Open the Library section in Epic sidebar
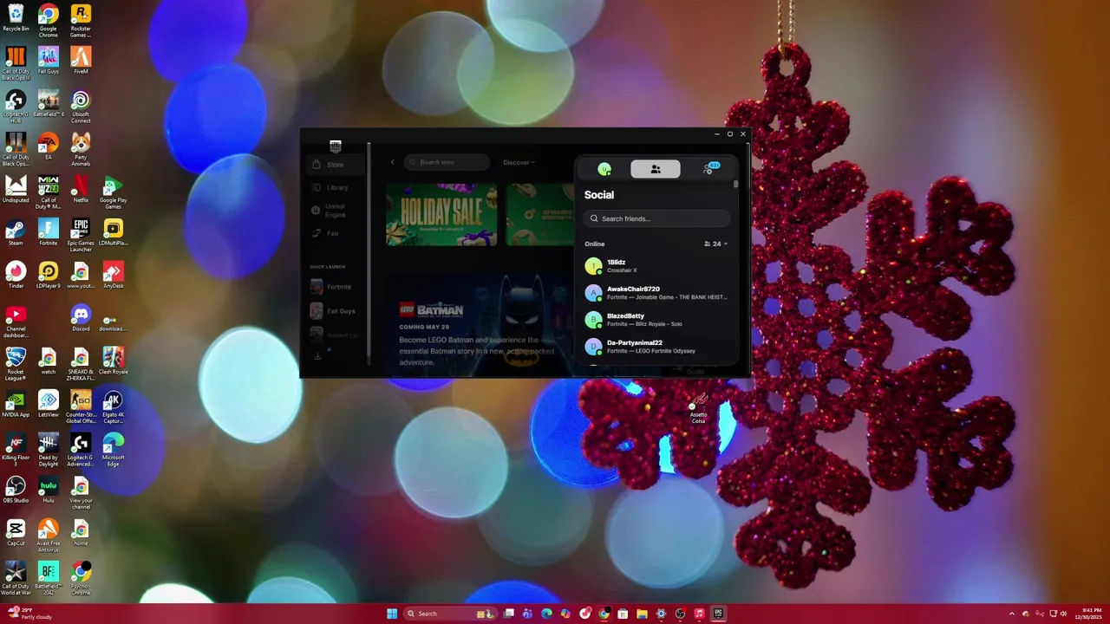This screenshot has height=624, width=1110. [x=336, y=187]
